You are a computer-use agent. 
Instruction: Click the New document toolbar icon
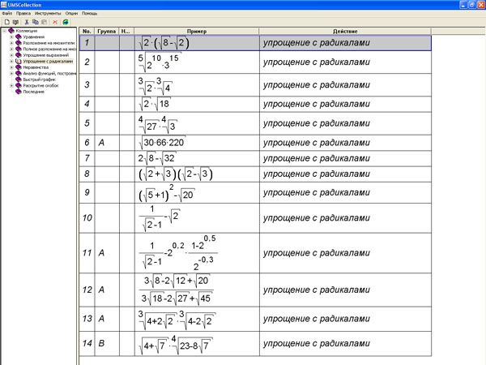(6, 22)
